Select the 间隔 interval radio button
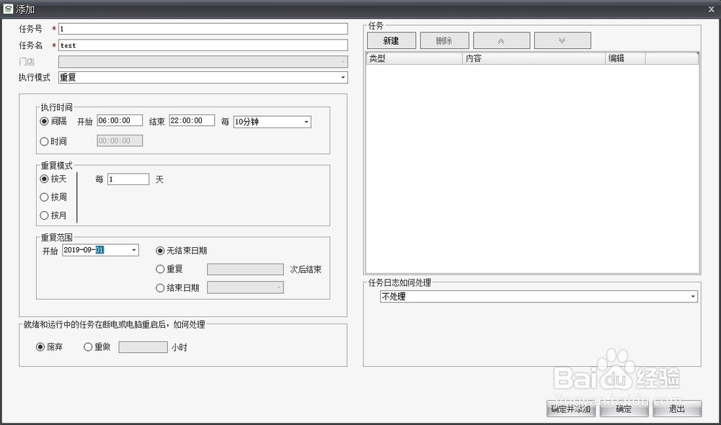The height and width of the screenshot is (425, 721). click(x=44, y=121)
